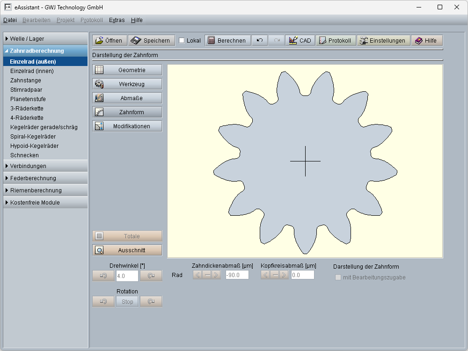
Task: Expand the Welle / Lager section
Action: pos(45,39)
